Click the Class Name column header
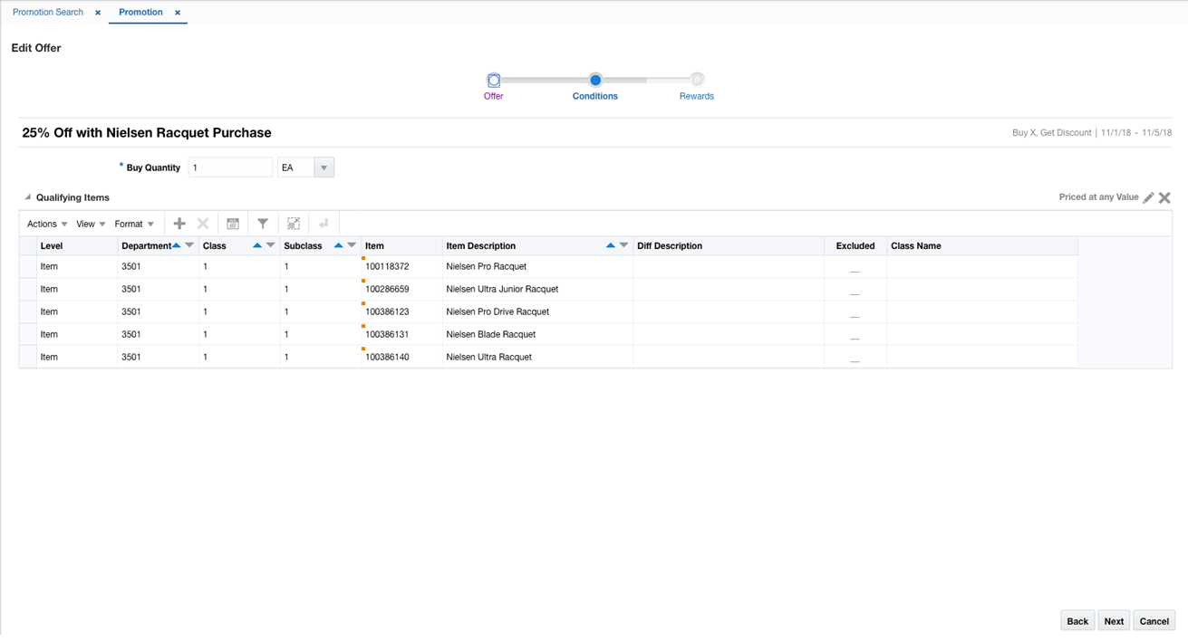This screenshot has height=641, width=1188. 982,245
